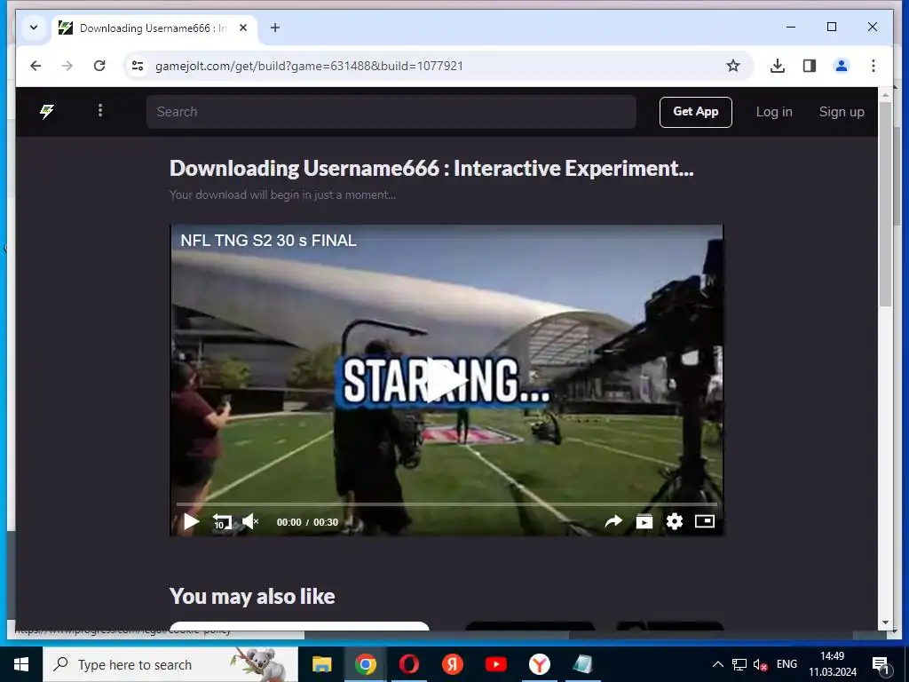Open the Chrome downloads icon

point(778,66)
